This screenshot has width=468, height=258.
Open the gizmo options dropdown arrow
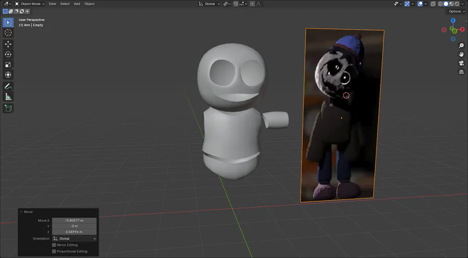412,4
